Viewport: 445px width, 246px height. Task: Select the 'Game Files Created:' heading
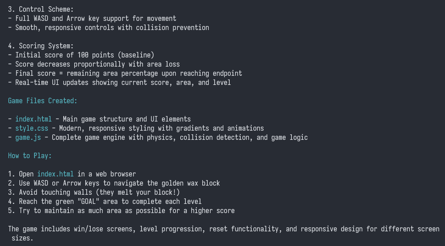point(42,101)
